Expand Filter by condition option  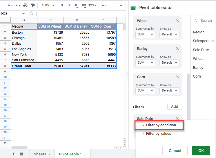click(161, 125)
